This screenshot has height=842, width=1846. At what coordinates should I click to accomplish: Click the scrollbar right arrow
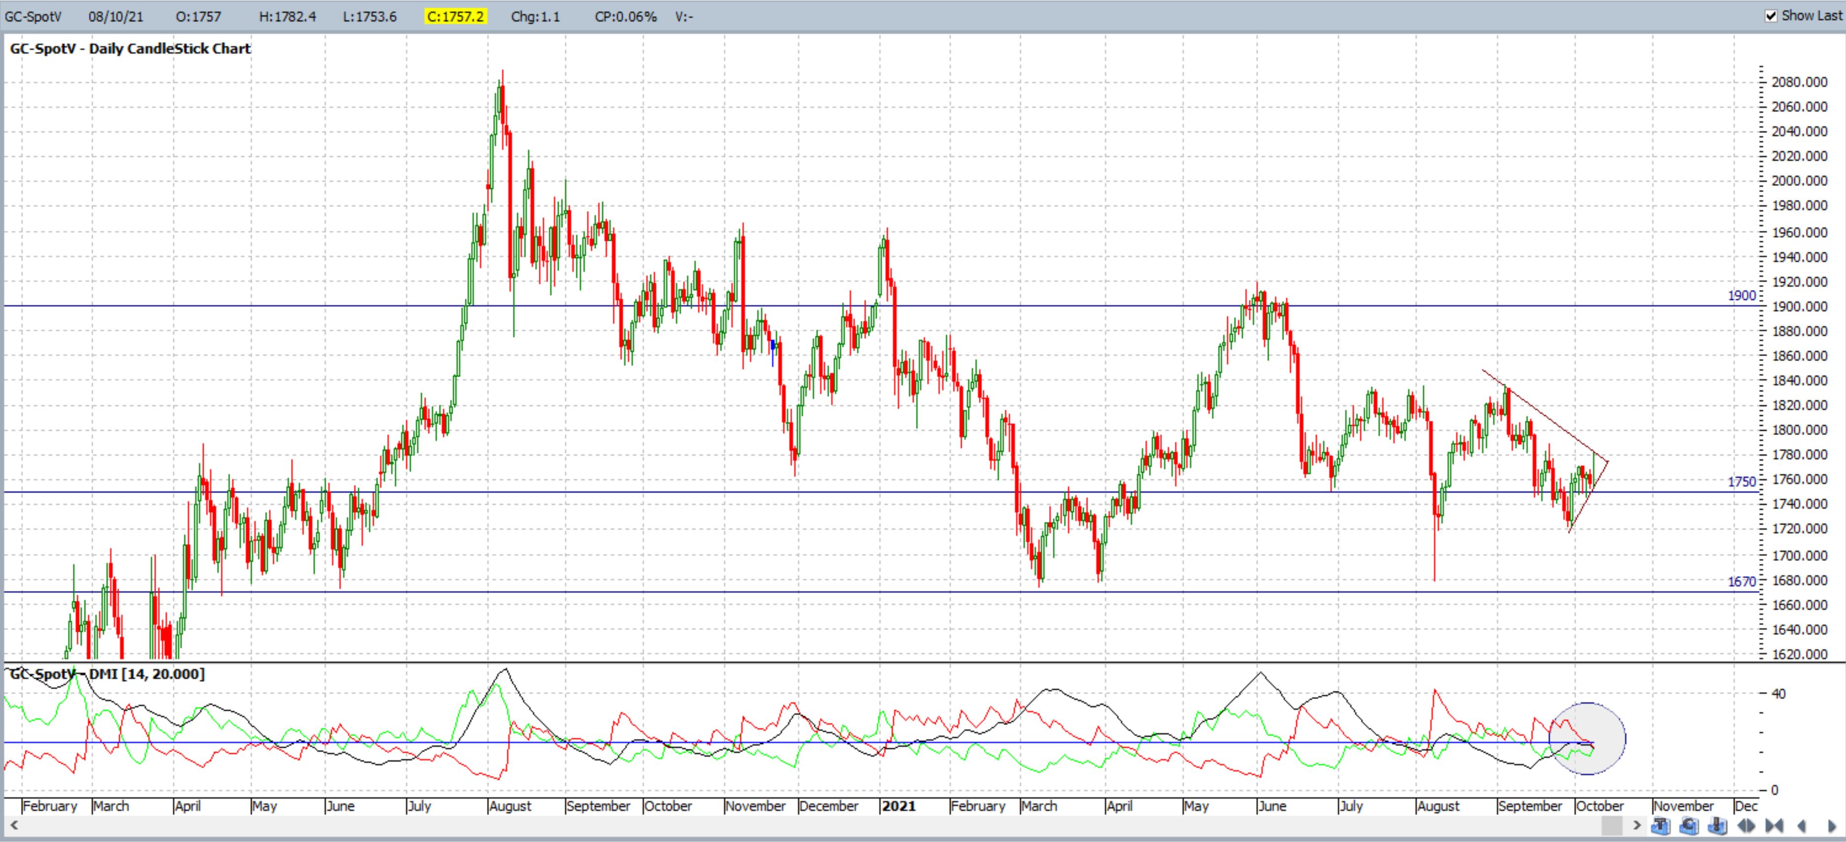(x=1637, y=826)
